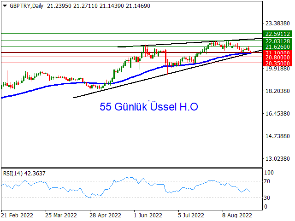Click the 1 Jun 2022 date label
This screenshot has height=221, width=295.
148,215
